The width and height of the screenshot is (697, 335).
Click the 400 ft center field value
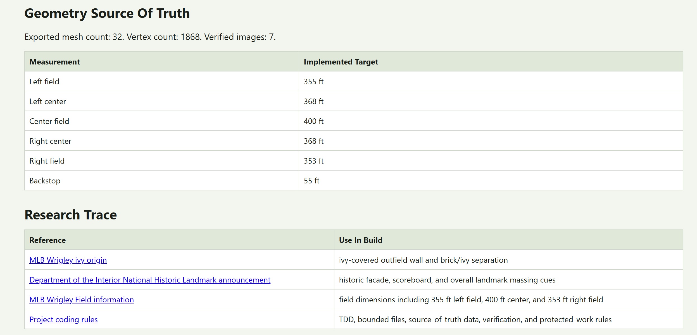[313, 121]
